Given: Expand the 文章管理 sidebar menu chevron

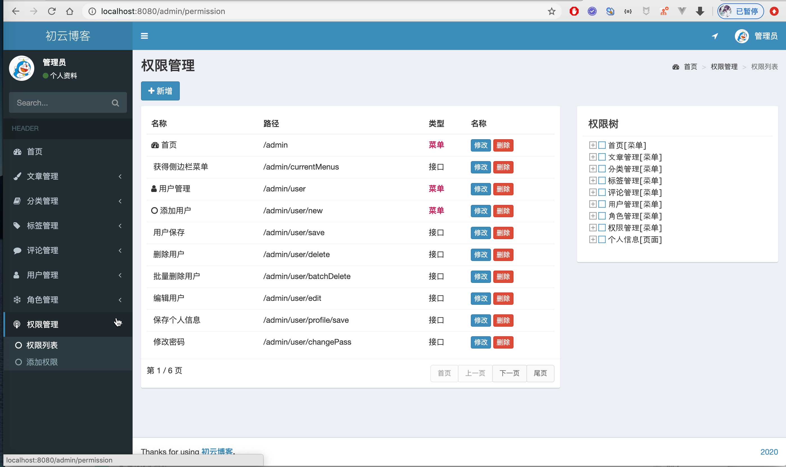Looking at the screenshot, I should point(120,177).
